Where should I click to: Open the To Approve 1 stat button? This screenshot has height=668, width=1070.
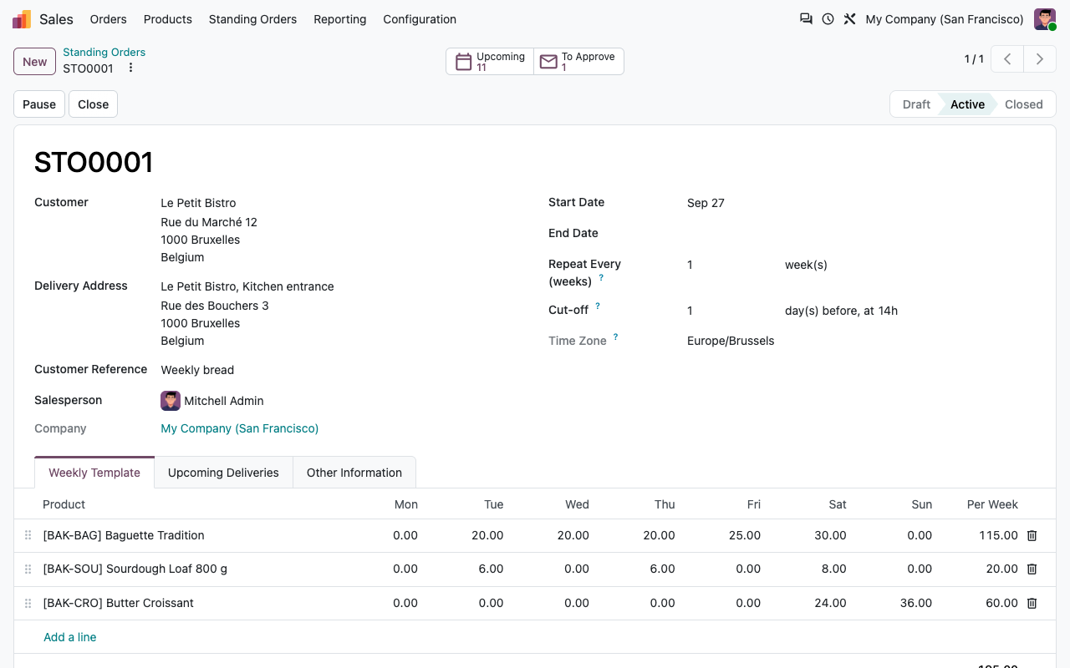[x=578, y=62]
